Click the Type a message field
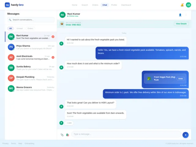This screenshot has height=147, width=196. 126,134
